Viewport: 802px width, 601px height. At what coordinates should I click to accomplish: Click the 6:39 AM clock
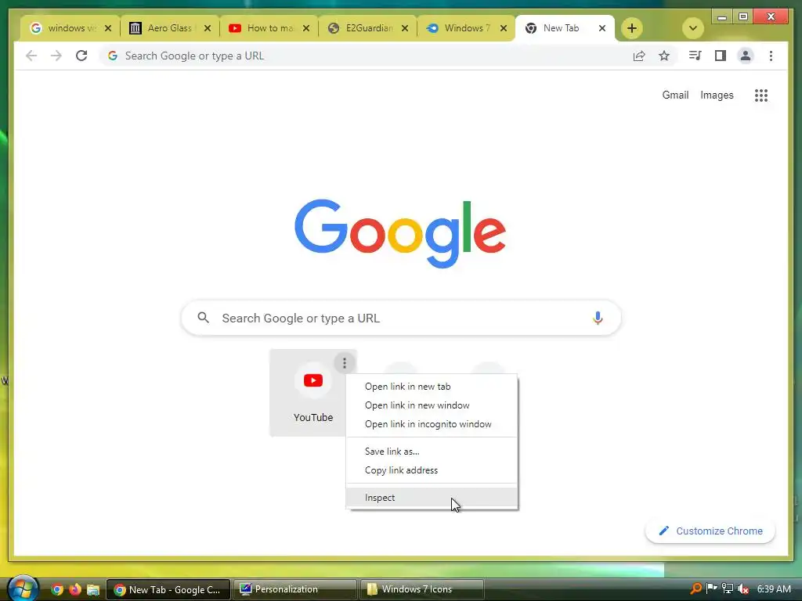click(774, 588)
